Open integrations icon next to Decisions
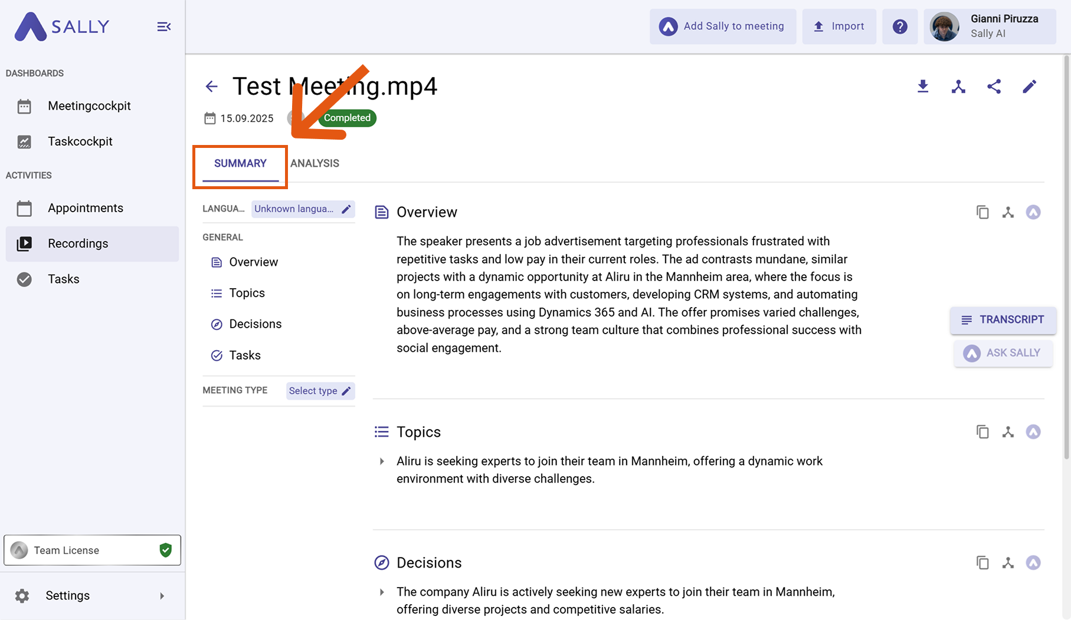This screenshot has width=1071, height=620. 1008,563
